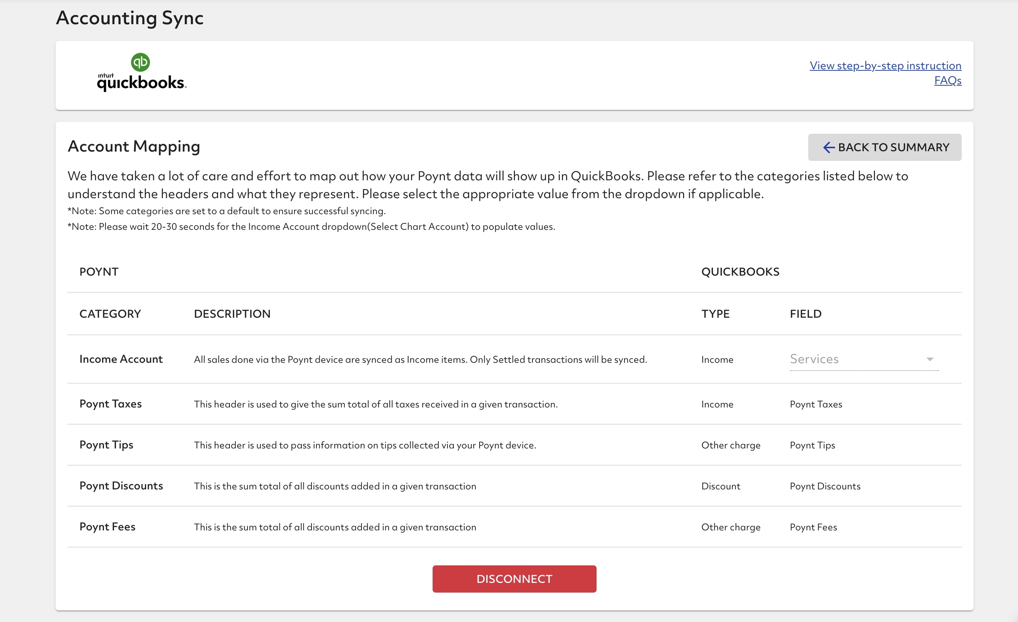Click Other charge type in Poynt Fees row
Image resolution: width=1018 pixels, height=622 pixels.
pos(730,527)
